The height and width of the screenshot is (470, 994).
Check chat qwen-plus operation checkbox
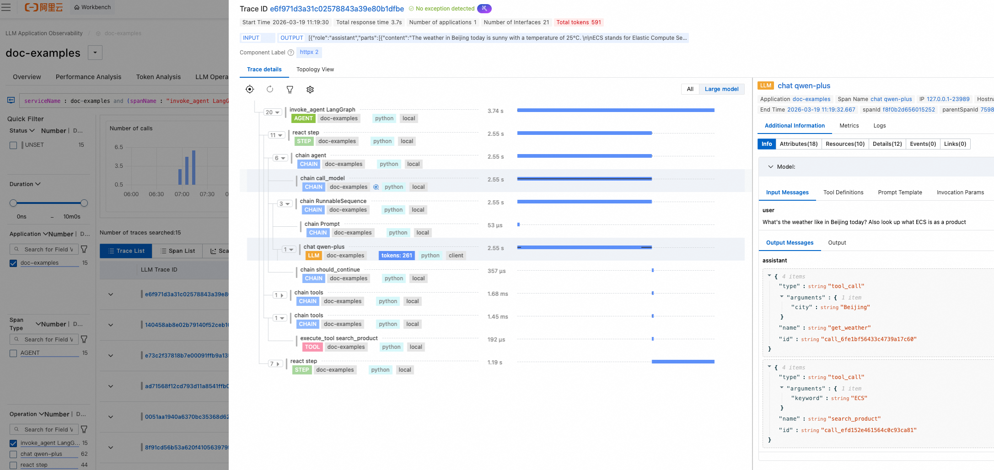pos(13,454)
